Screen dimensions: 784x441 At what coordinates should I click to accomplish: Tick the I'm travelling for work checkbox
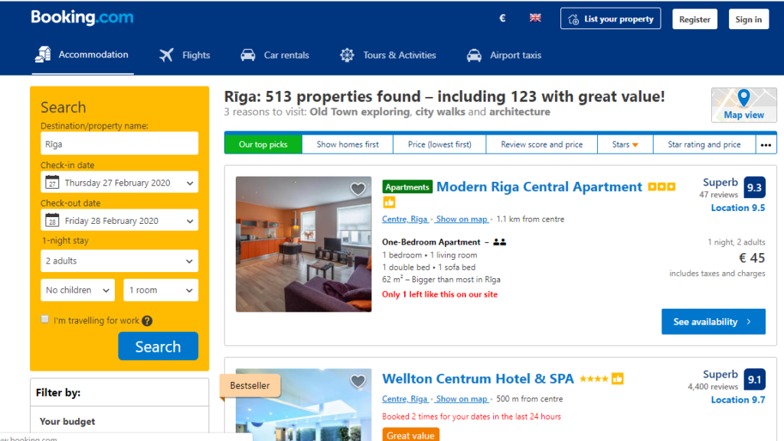(45, 319)
